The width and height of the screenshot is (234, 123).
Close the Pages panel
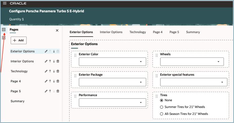coord(57,31)
